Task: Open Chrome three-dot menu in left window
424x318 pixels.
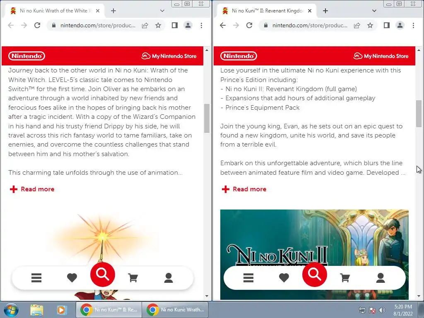Action: pos(202,25)
